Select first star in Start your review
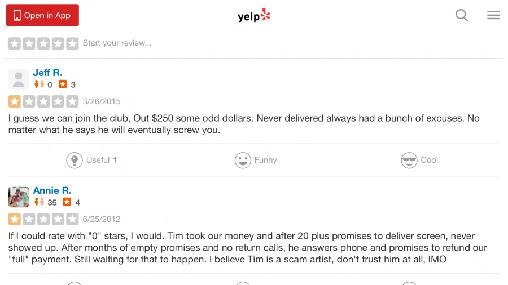Viewport: 508px width, 285px height. (x=15, y=43)
